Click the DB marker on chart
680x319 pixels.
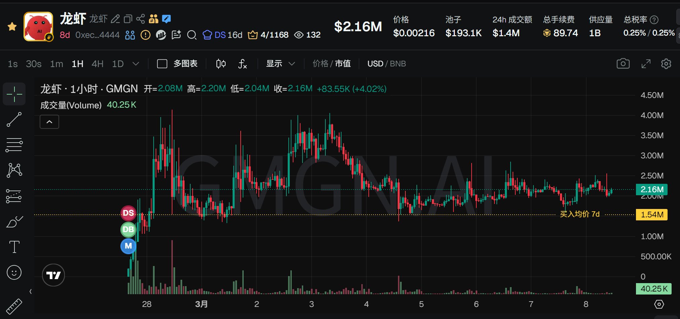128,229
